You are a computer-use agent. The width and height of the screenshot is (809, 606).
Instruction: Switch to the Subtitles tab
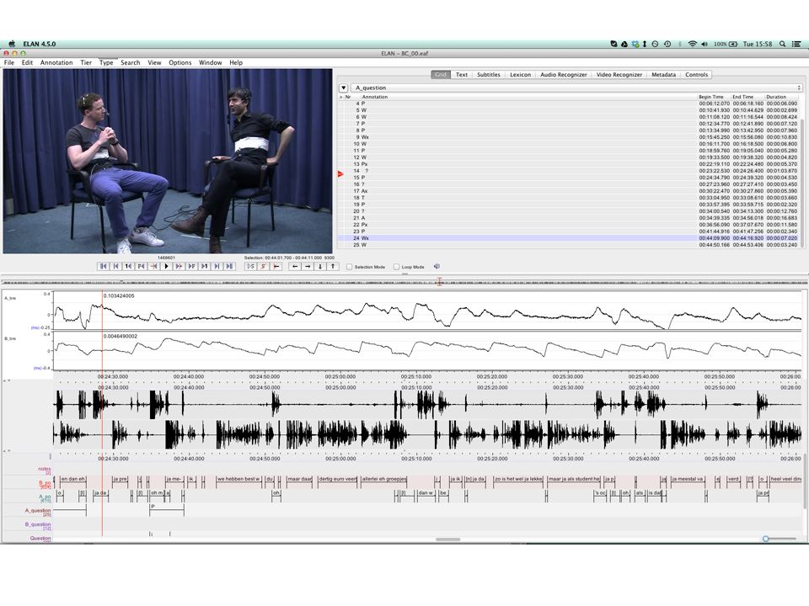click(x=489, y=75)
